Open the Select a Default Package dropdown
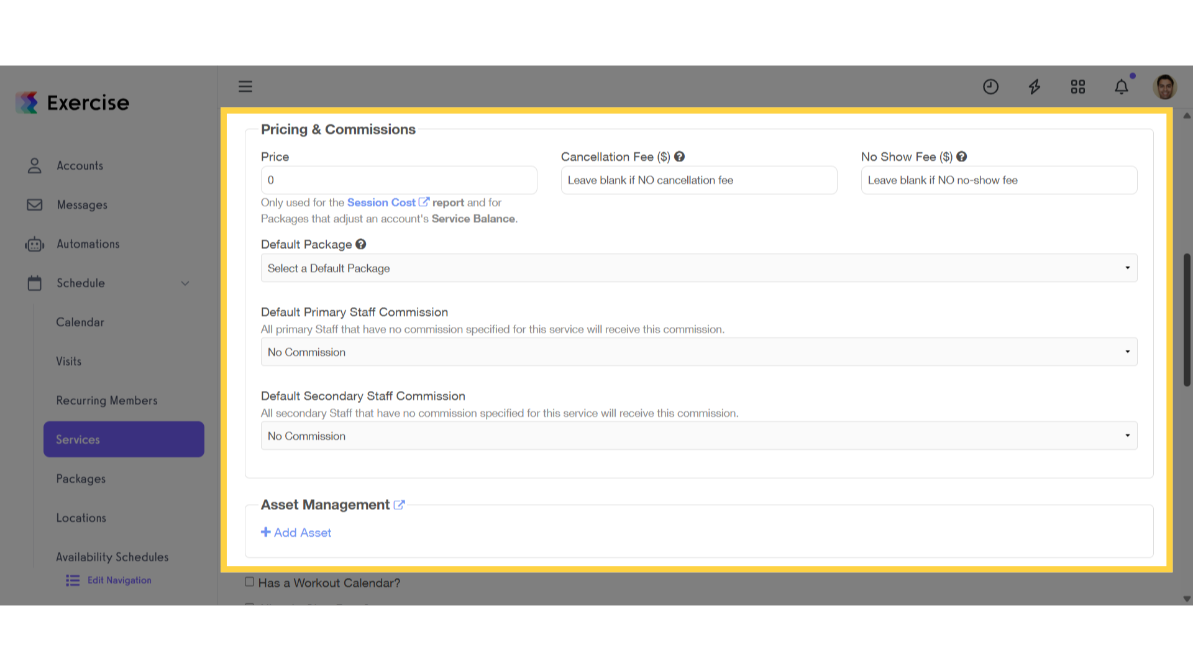Image resolution: width=1193 pixels, height=671 pixels. pos(699,268)
